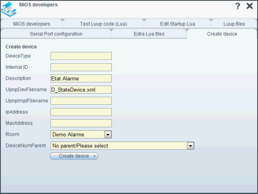The width and height of the screenshot is (258, 194).
Task: Click the Create device section heading
Action: coord(21,47)
